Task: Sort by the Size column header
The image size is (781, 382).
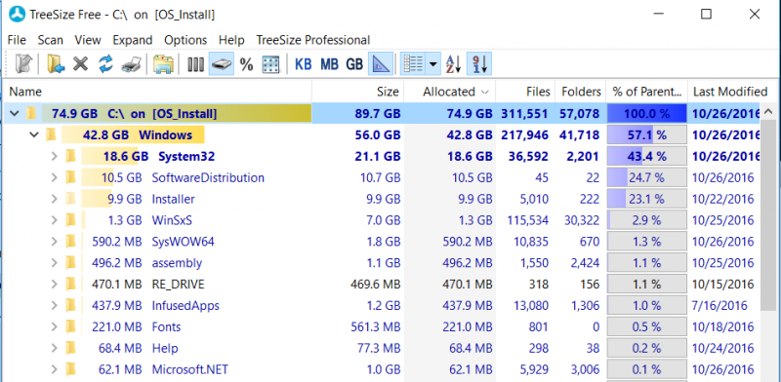Action: click(357, 92)
